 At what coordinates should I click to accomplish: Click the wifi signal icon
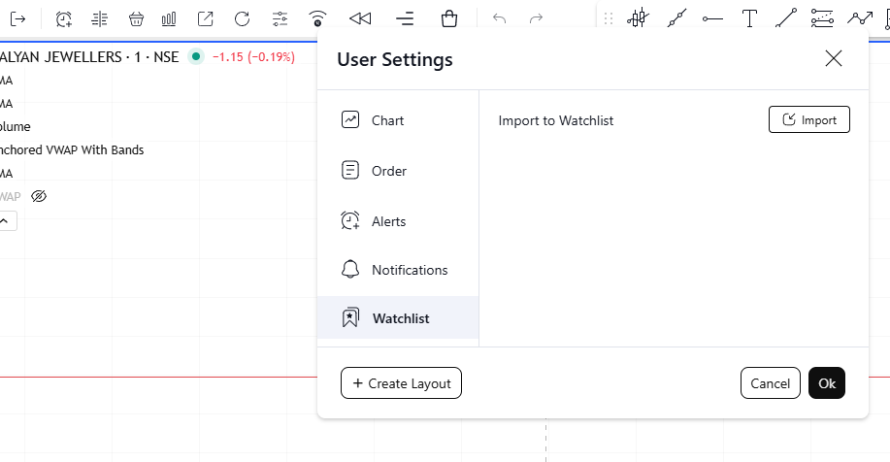pos(317,19)
